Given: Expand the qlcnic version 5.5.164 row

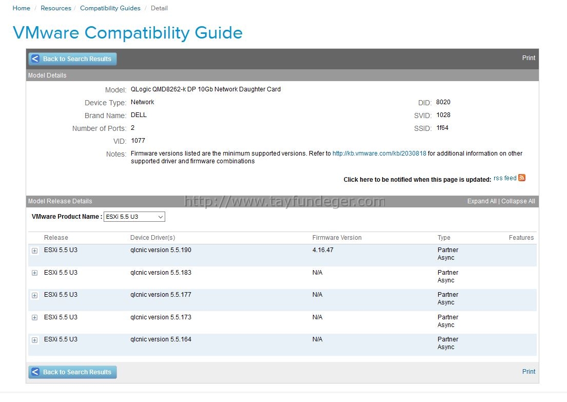Looking at the screenshot, I should [35, 340].
